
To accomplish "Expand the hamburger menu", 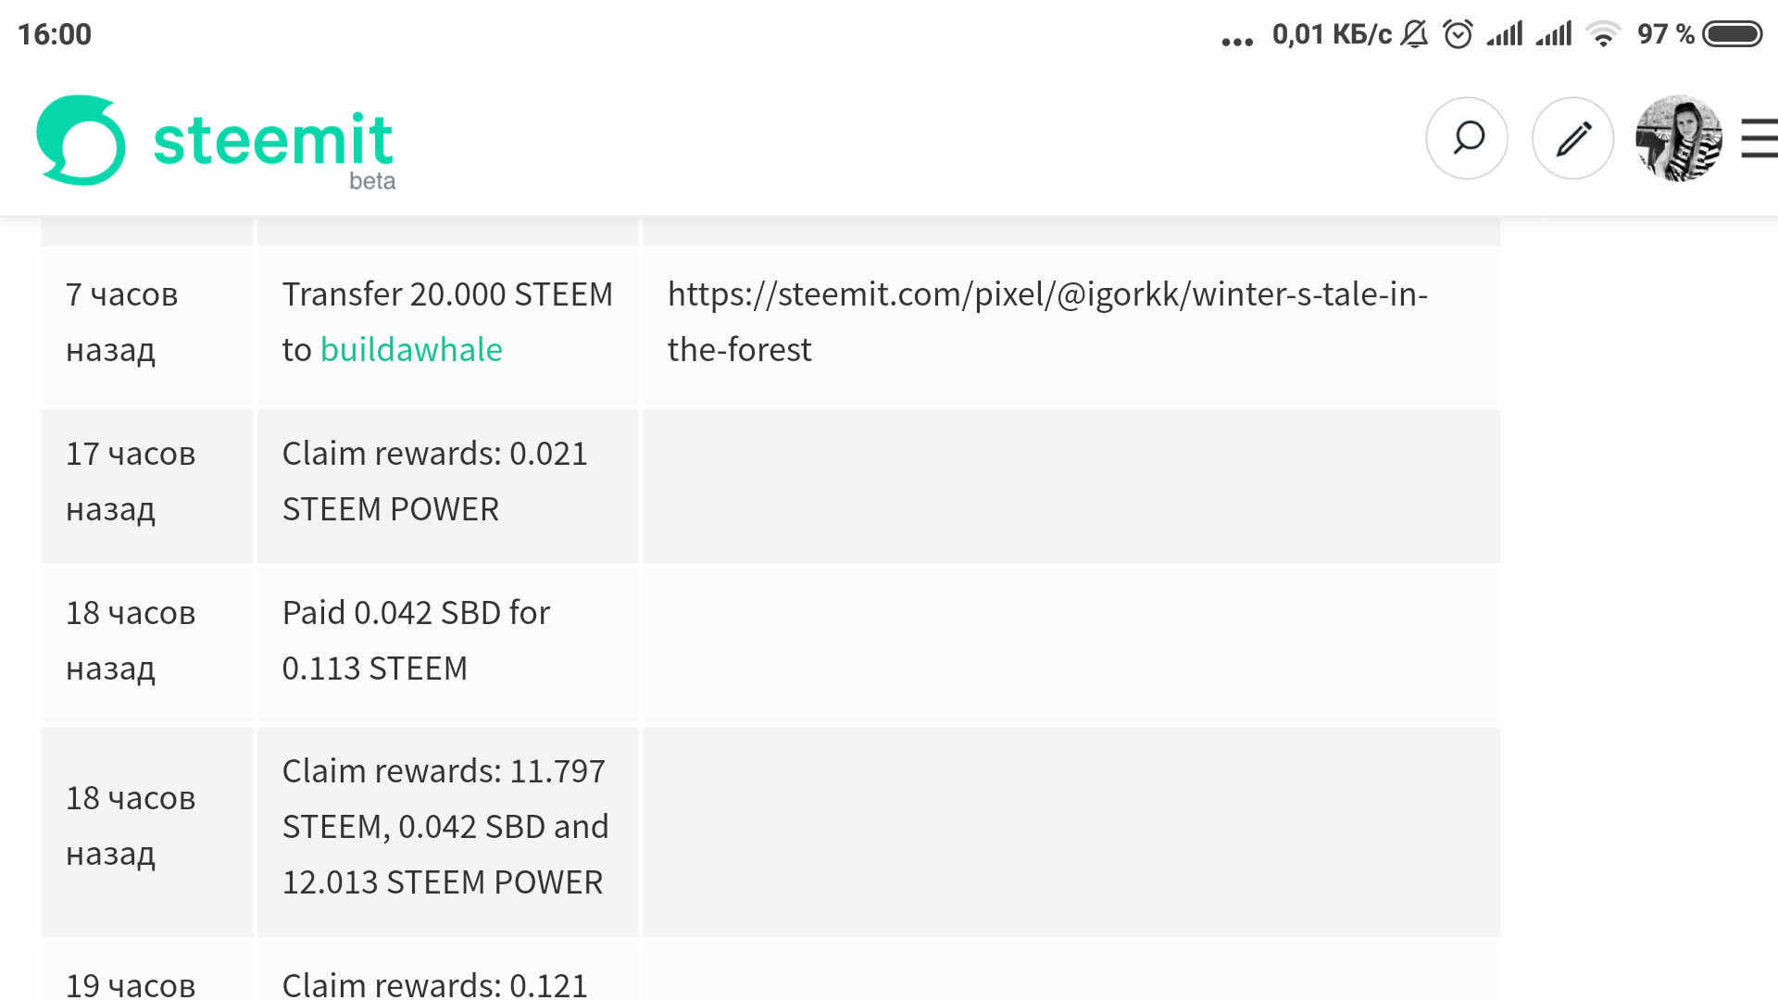I will (1759, 139).
